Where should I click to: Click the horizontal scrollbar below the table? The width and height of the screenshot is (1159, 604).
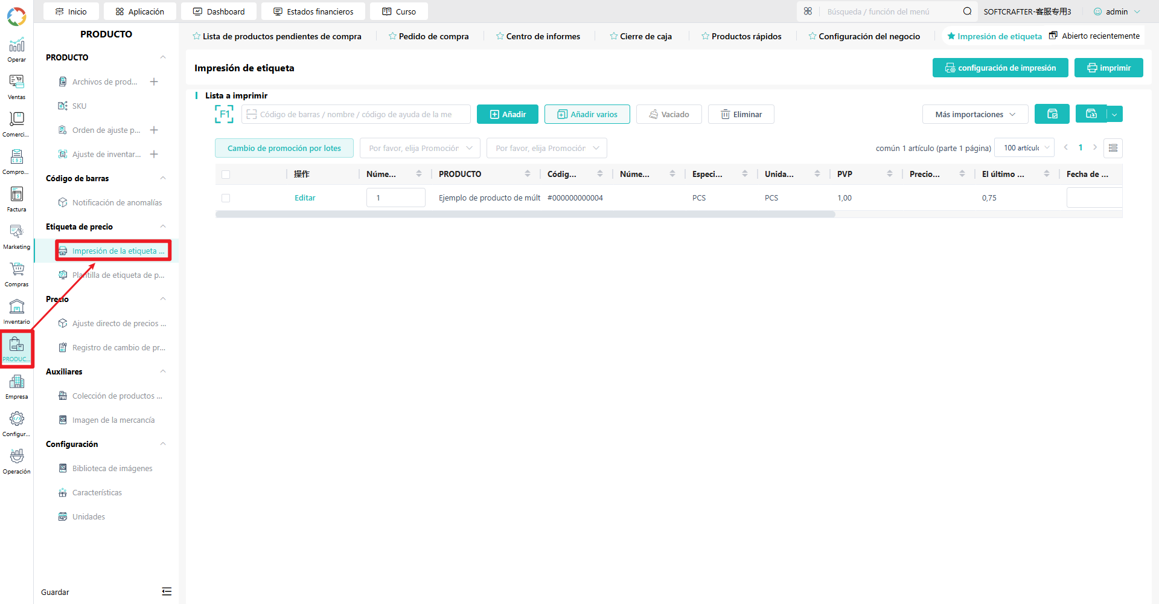(525, 214)
